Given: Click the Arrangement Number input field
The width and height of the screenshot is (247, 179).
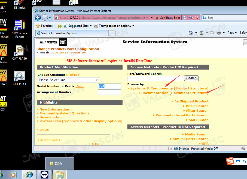Looking at the screenshot, I should [110, 92].
